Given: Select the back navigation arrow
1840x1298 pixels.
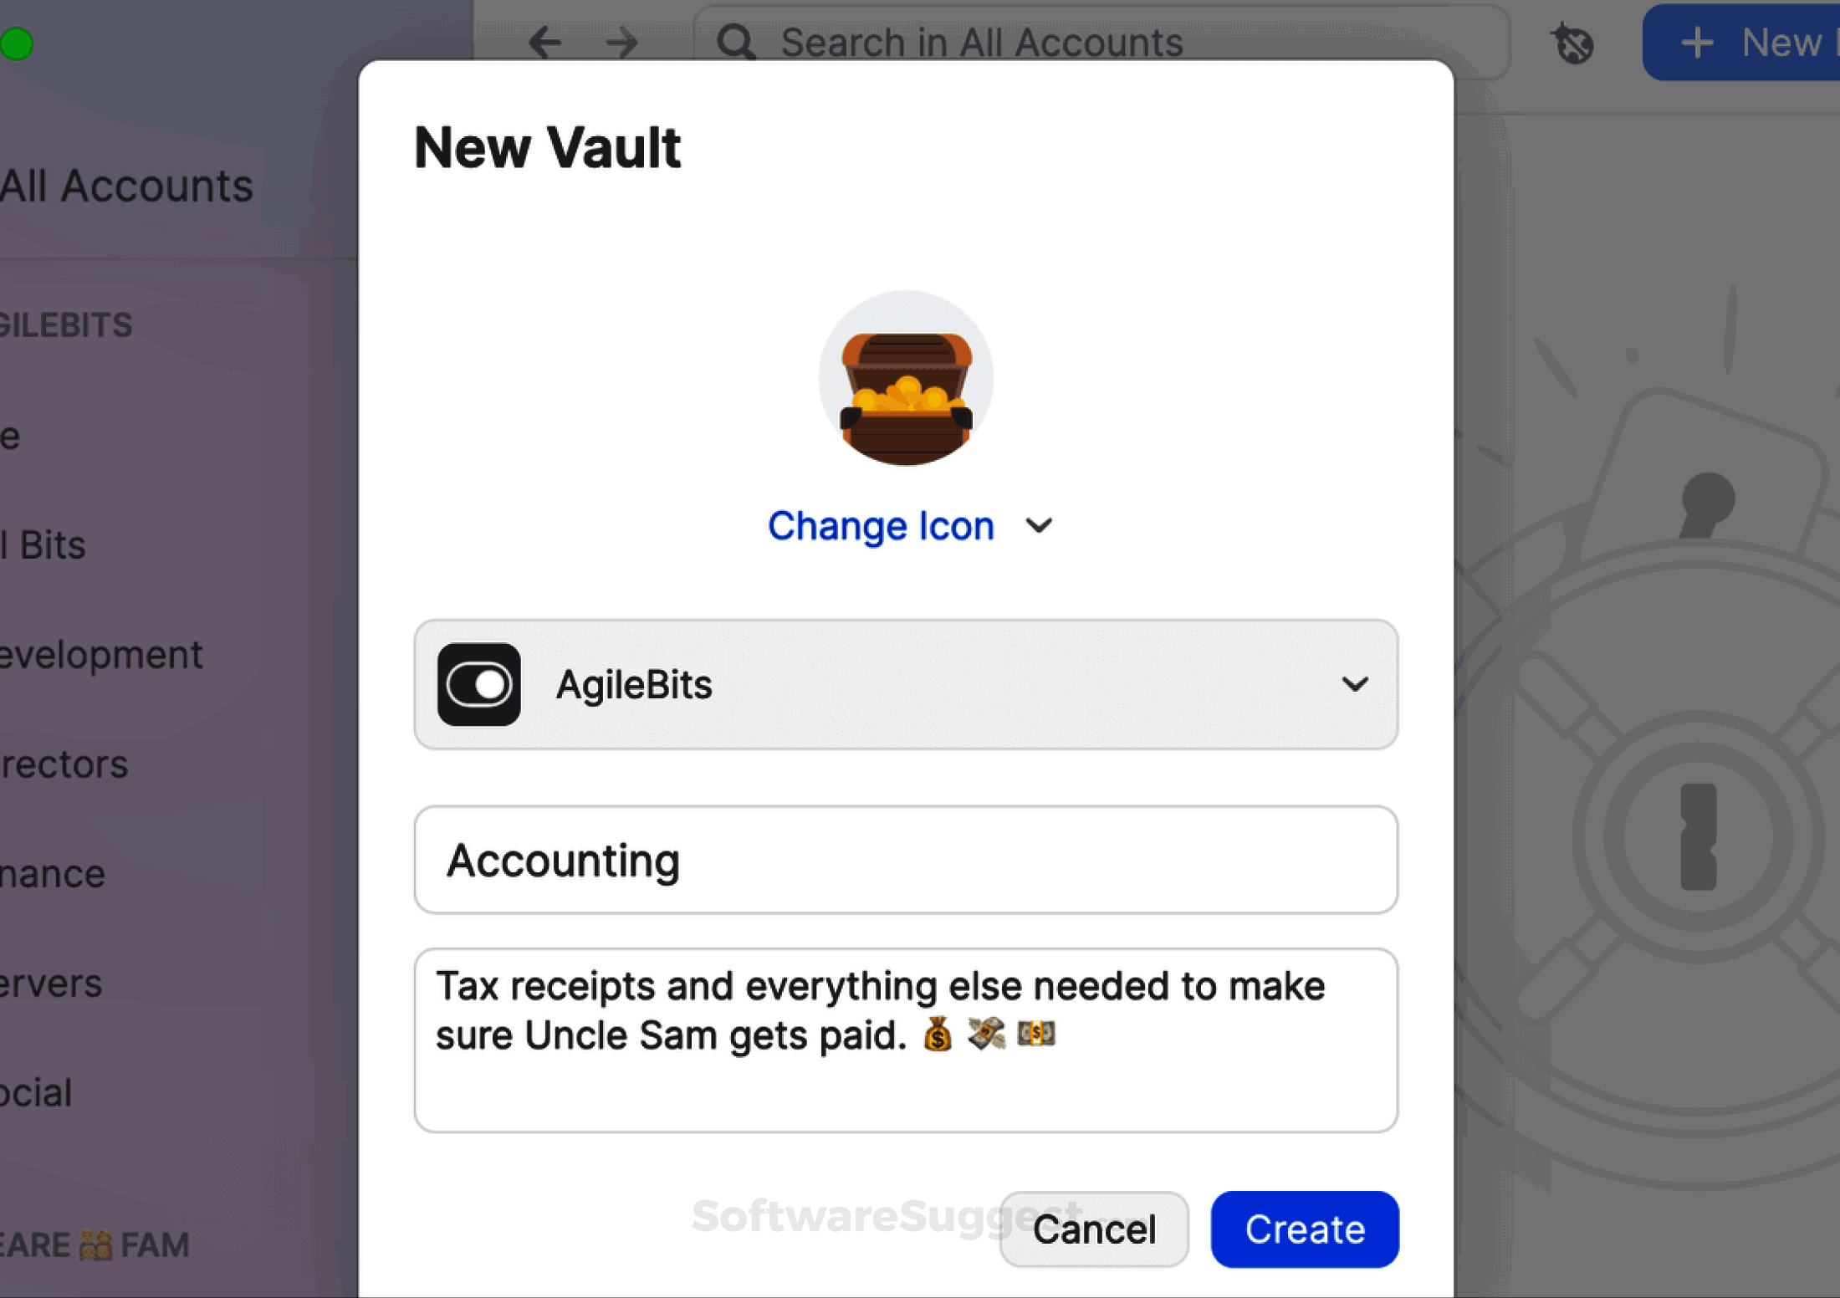Looking at the screenshot, I should click(x=544, y=42).
